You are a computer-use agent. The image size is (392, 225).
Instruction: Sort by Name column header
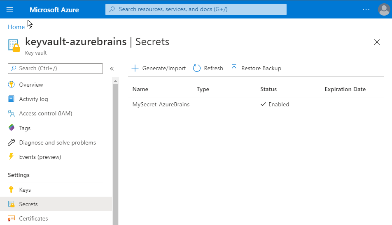coord(140,89)
